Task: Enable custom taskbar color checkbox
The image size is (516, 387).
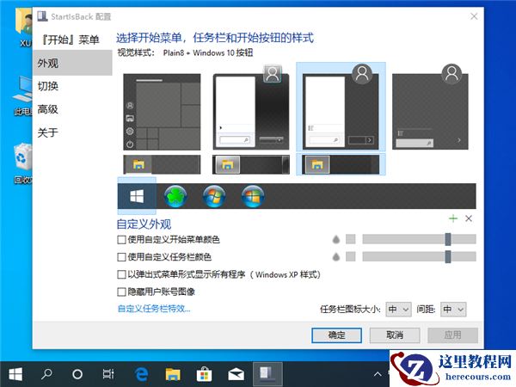Action: (121, 257)
